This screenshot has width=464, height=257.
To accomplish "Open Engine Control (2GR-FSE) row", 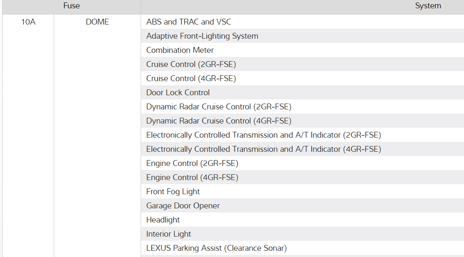I will [192, 163].
